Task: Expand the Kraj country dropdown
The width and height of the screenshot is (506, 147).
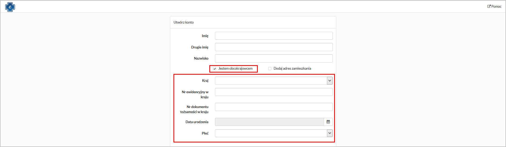Action: [x=330, y=81]
